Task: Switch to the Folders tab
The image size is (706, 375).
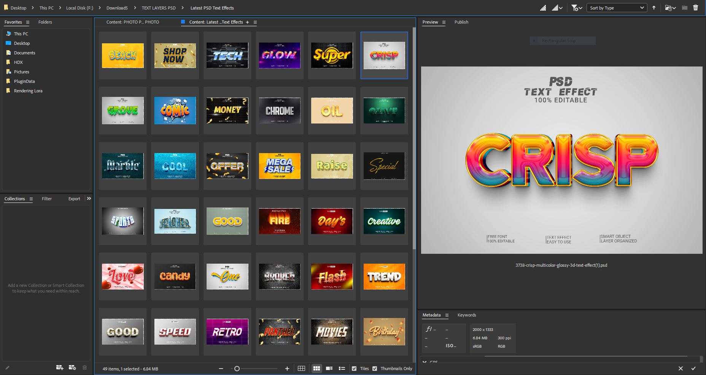Action: tap(45, 22)
